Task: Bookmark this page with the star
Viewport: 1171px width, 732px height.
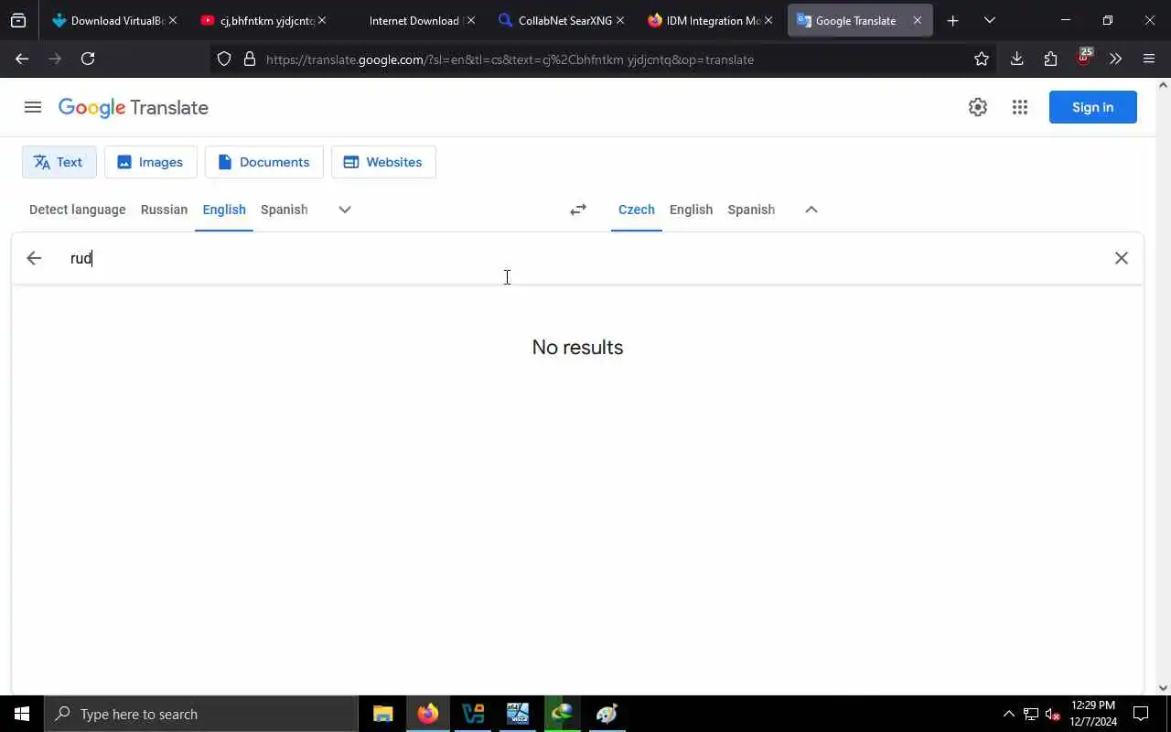Action: (x=982, y=59)
